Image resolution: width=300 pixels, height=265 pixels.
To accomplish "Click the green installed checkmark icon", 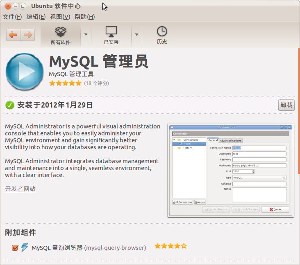I will 10,105.
